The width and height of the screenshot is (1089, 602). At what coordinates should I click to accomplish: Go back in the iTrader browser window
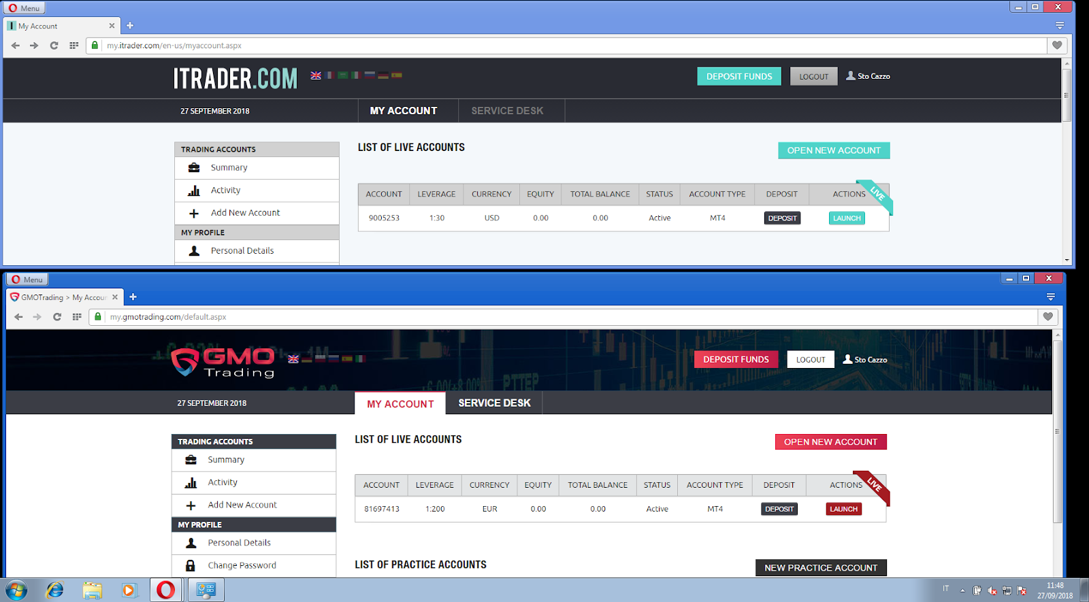click(16, 46)
